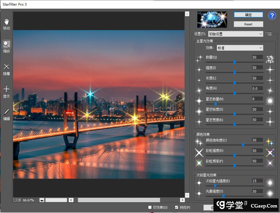Open the preset menu icon beside settings dropdown

tap(269, 34)
